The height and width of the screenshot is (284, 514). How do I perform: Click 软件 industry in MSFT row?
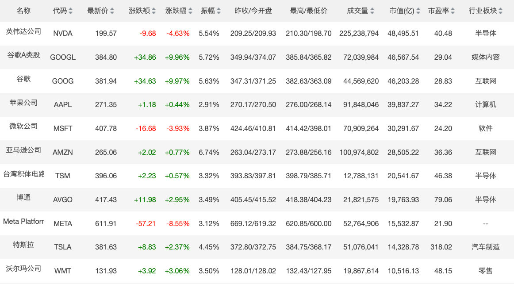click(x=486, y=129)
